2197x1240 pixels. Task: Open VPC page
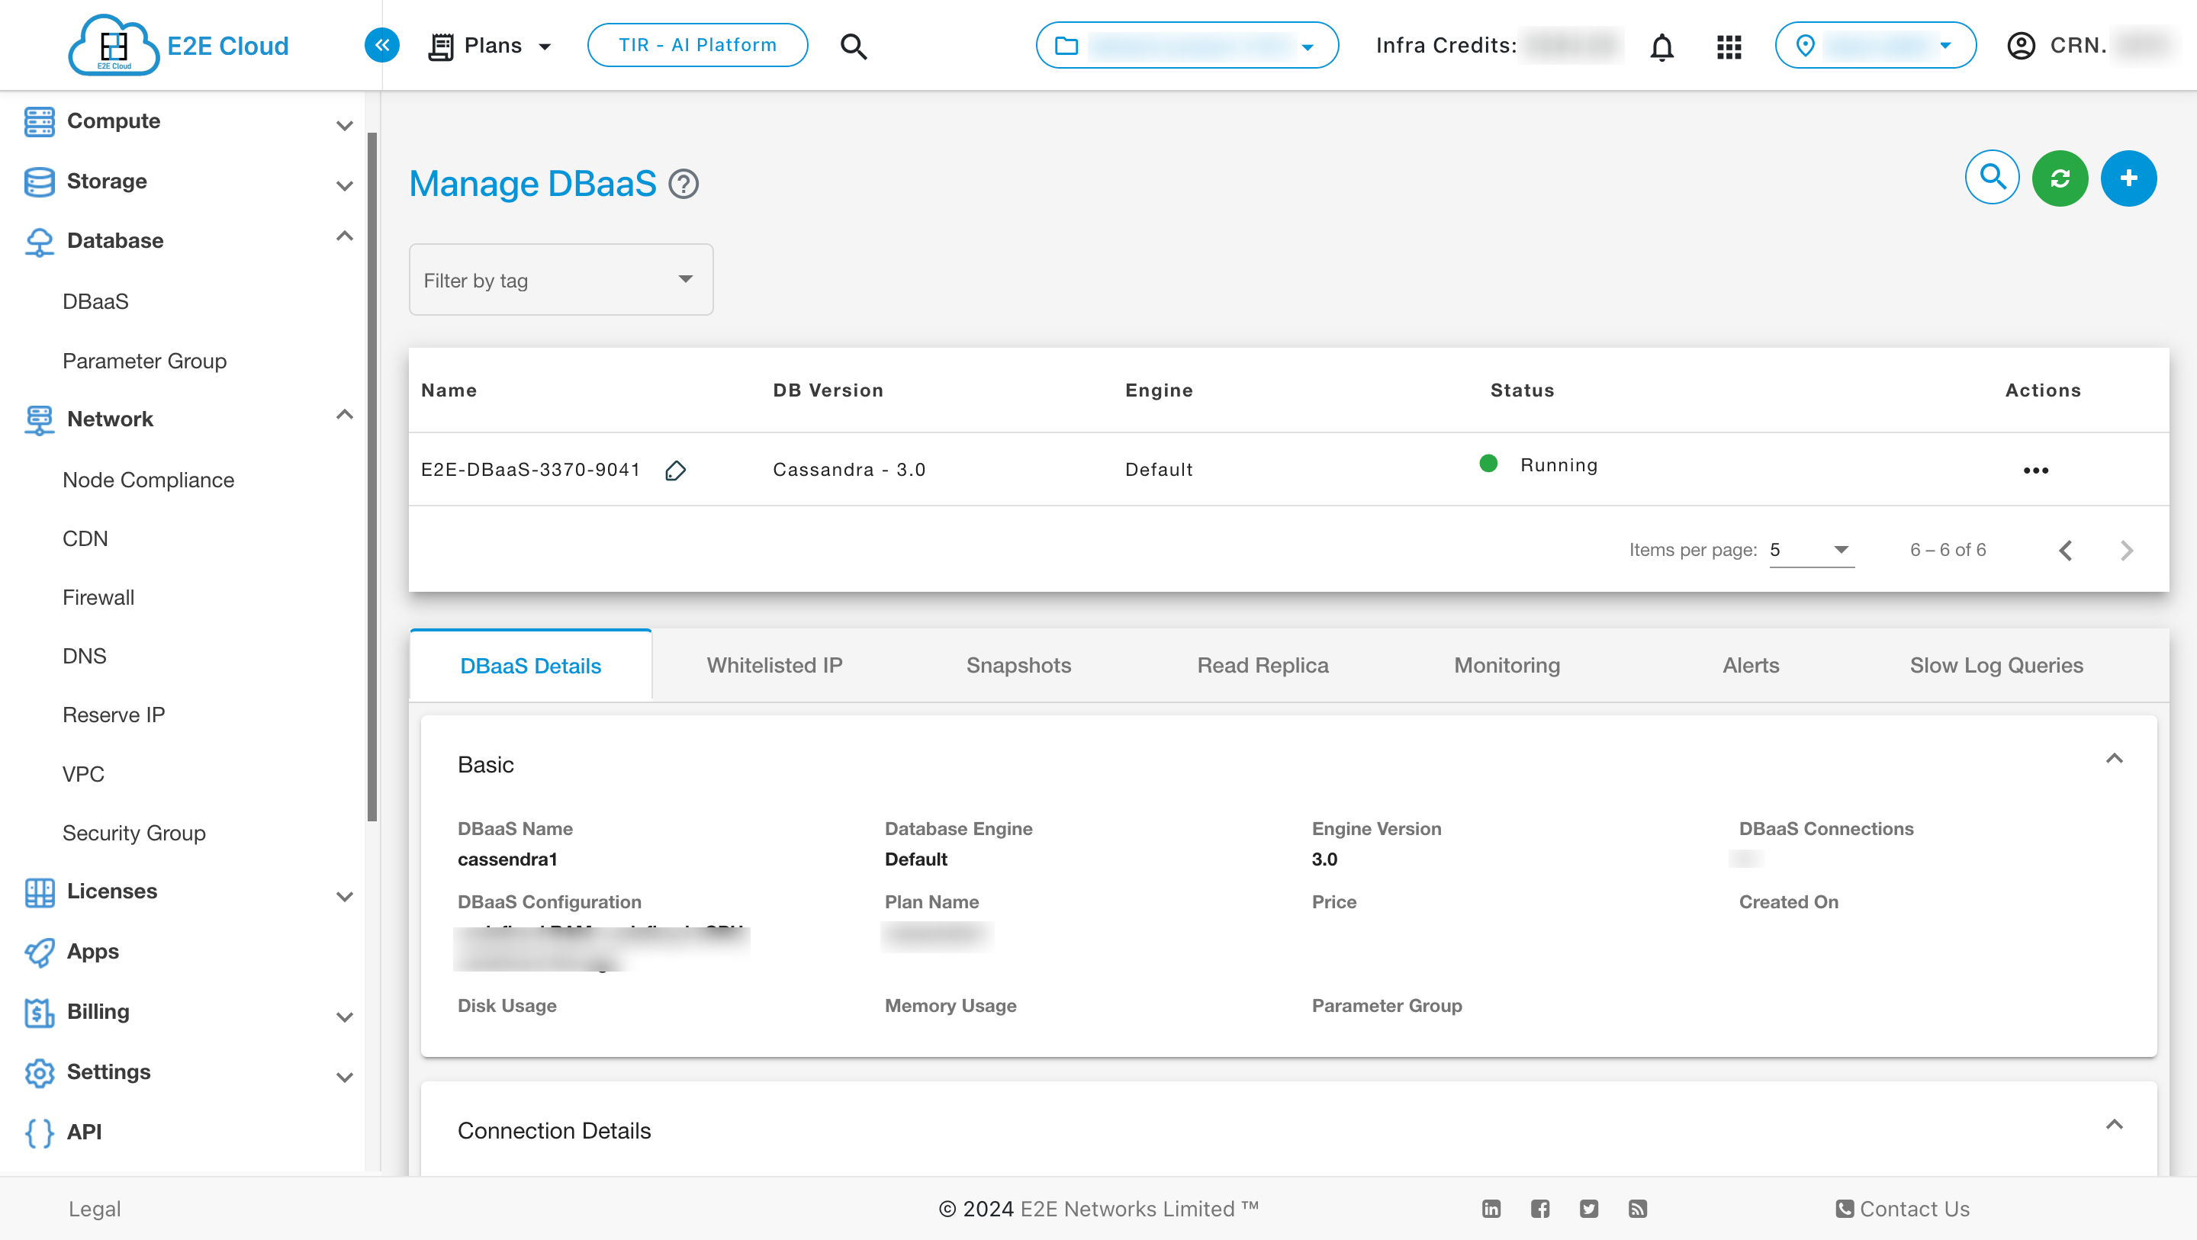[82, 774]
